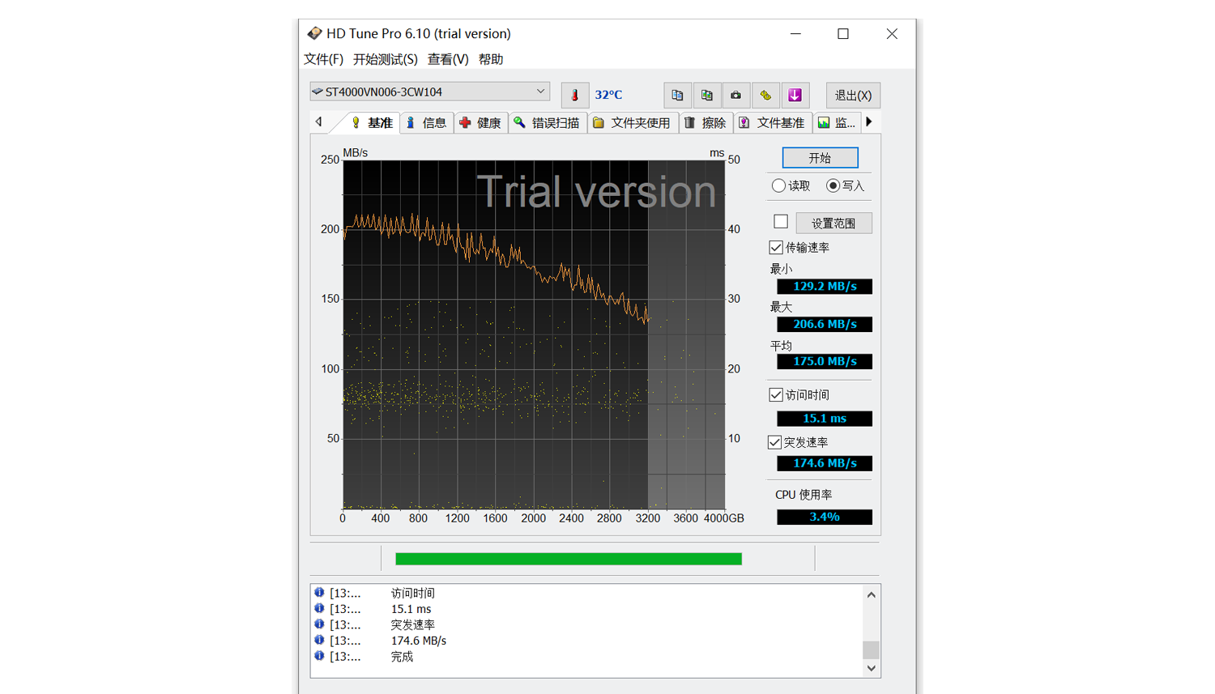Viewport: 1215px width, 694px height.
Task: Click the 开始 button
Action: click(x=821, y=158)
